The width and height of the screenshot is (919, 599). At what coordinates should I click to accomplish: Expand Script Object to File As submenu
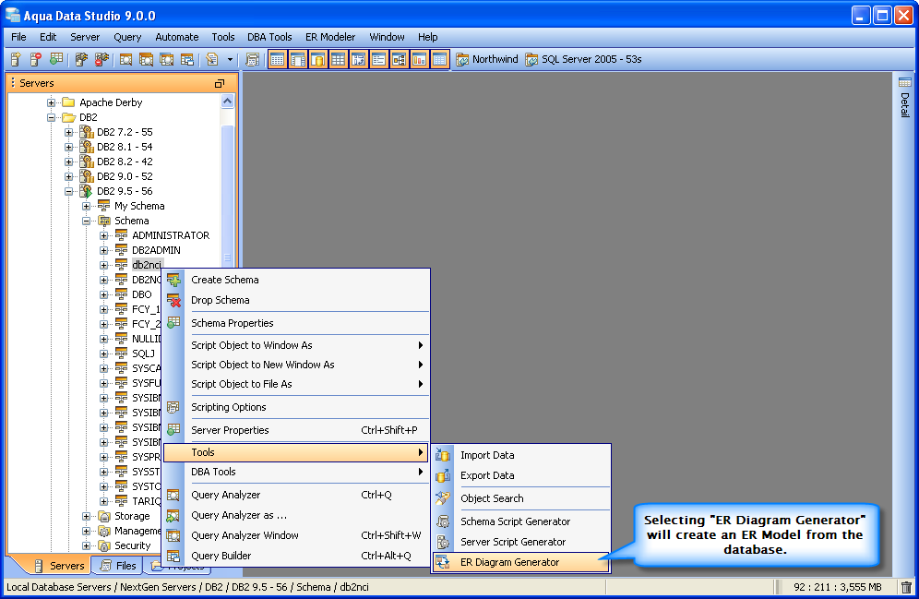pyautogui.click(x=296, y=384)
